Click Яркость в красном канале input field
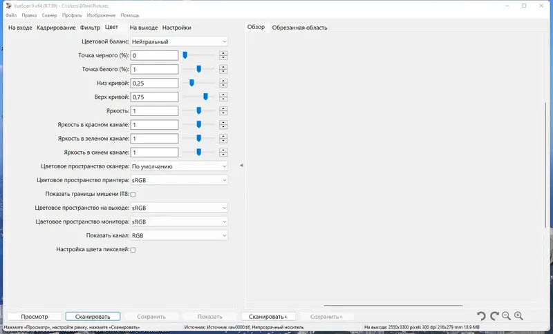This screenshot has height=334, width=553. point(154,125)
